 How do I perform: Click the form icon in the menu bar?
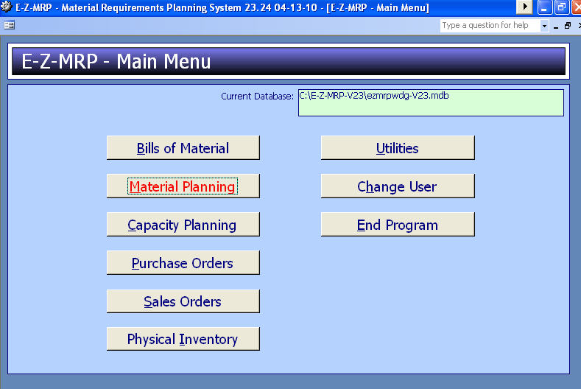(x=10, y=25)
